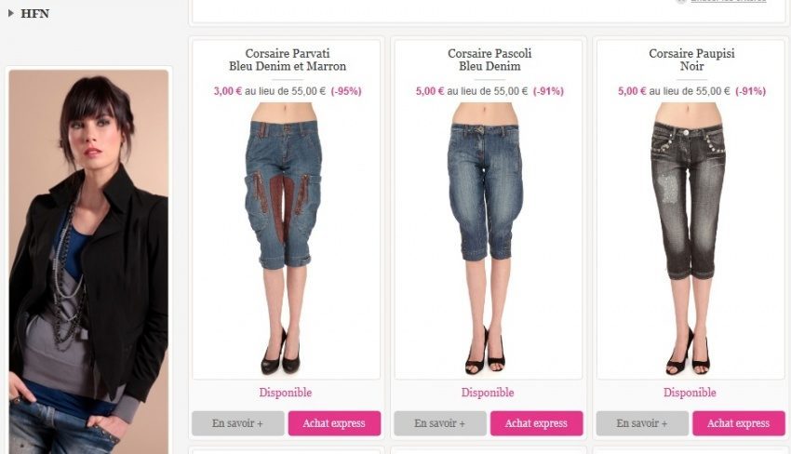Open En savoir + for Corsaire Parvati
The image size is (791, 454).
(238, 423)
